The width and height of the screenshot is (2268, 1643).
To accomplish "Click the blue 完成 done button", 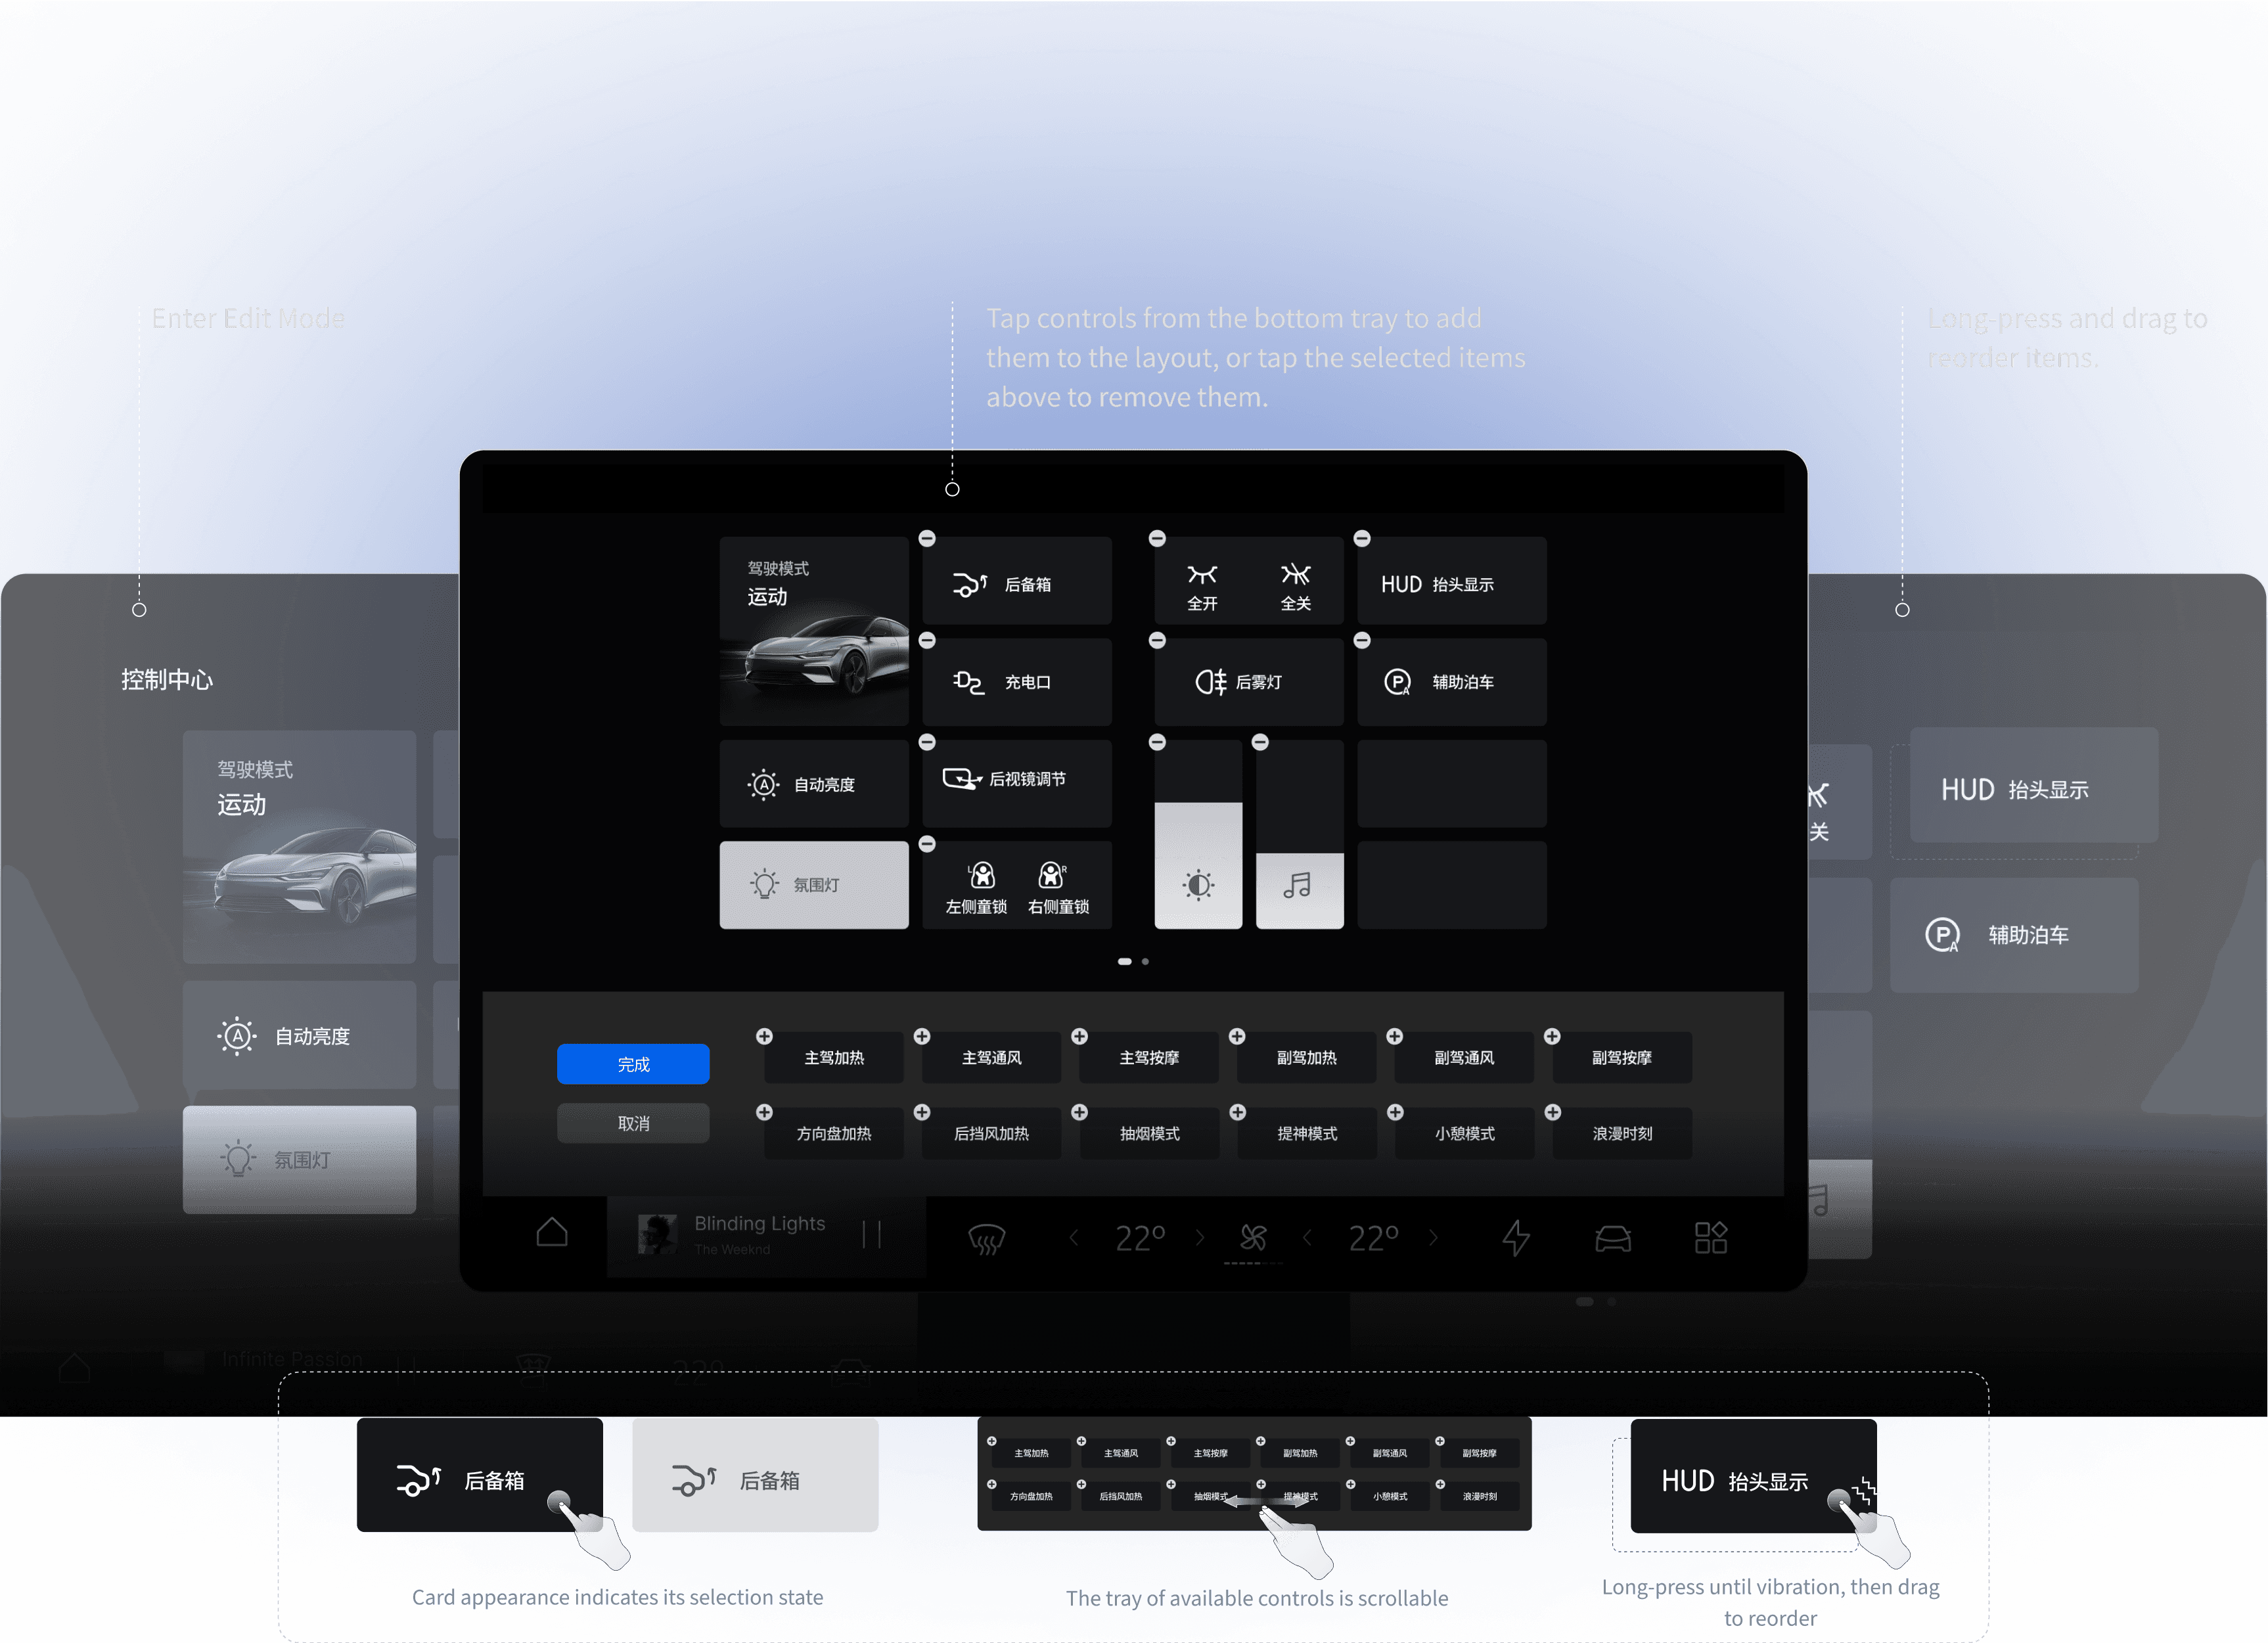I will 633,1064.
